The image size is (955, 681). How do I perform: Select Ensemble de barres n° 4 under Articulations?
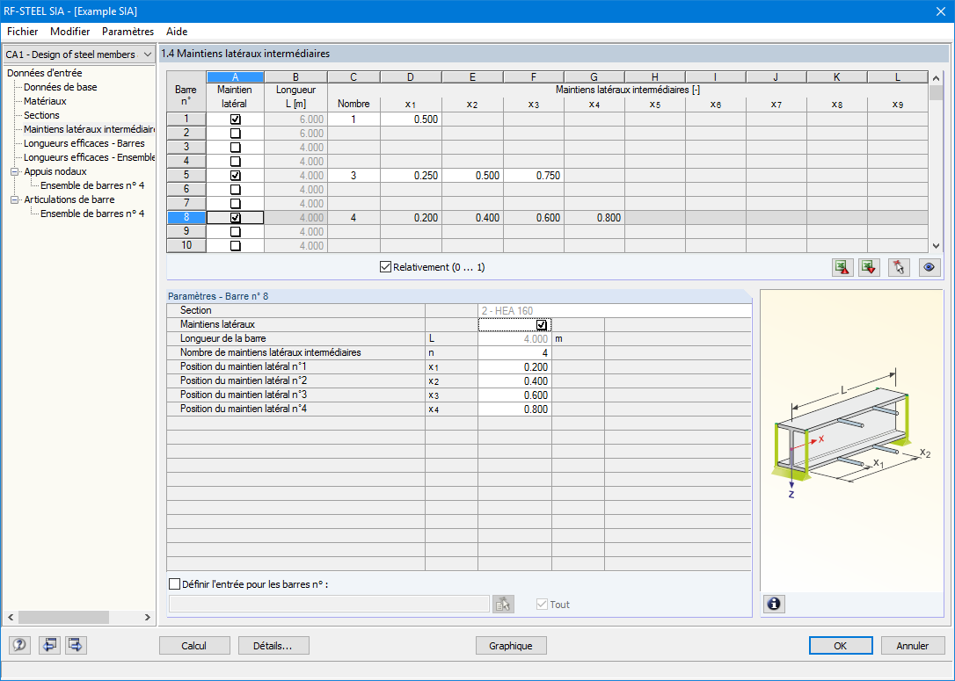coord(92,214)
